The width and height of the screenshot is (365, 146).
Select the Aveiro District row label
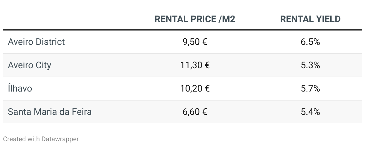pyautogui.click(x=36, y=42)
